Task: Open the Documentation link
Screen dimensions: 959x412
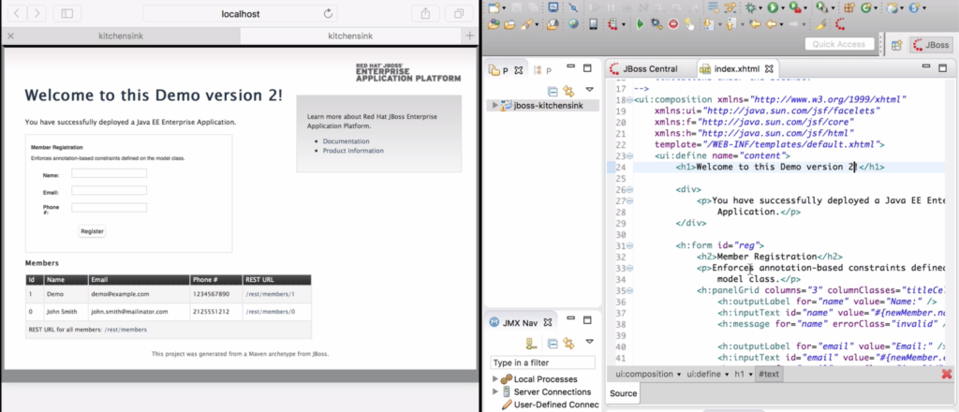Action: (x=348, y=140)
